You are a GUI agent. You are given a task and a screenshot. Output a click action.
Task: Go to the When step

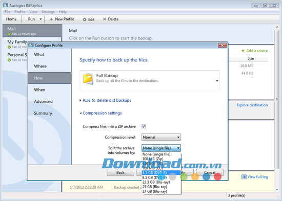(x=50, y=90)
